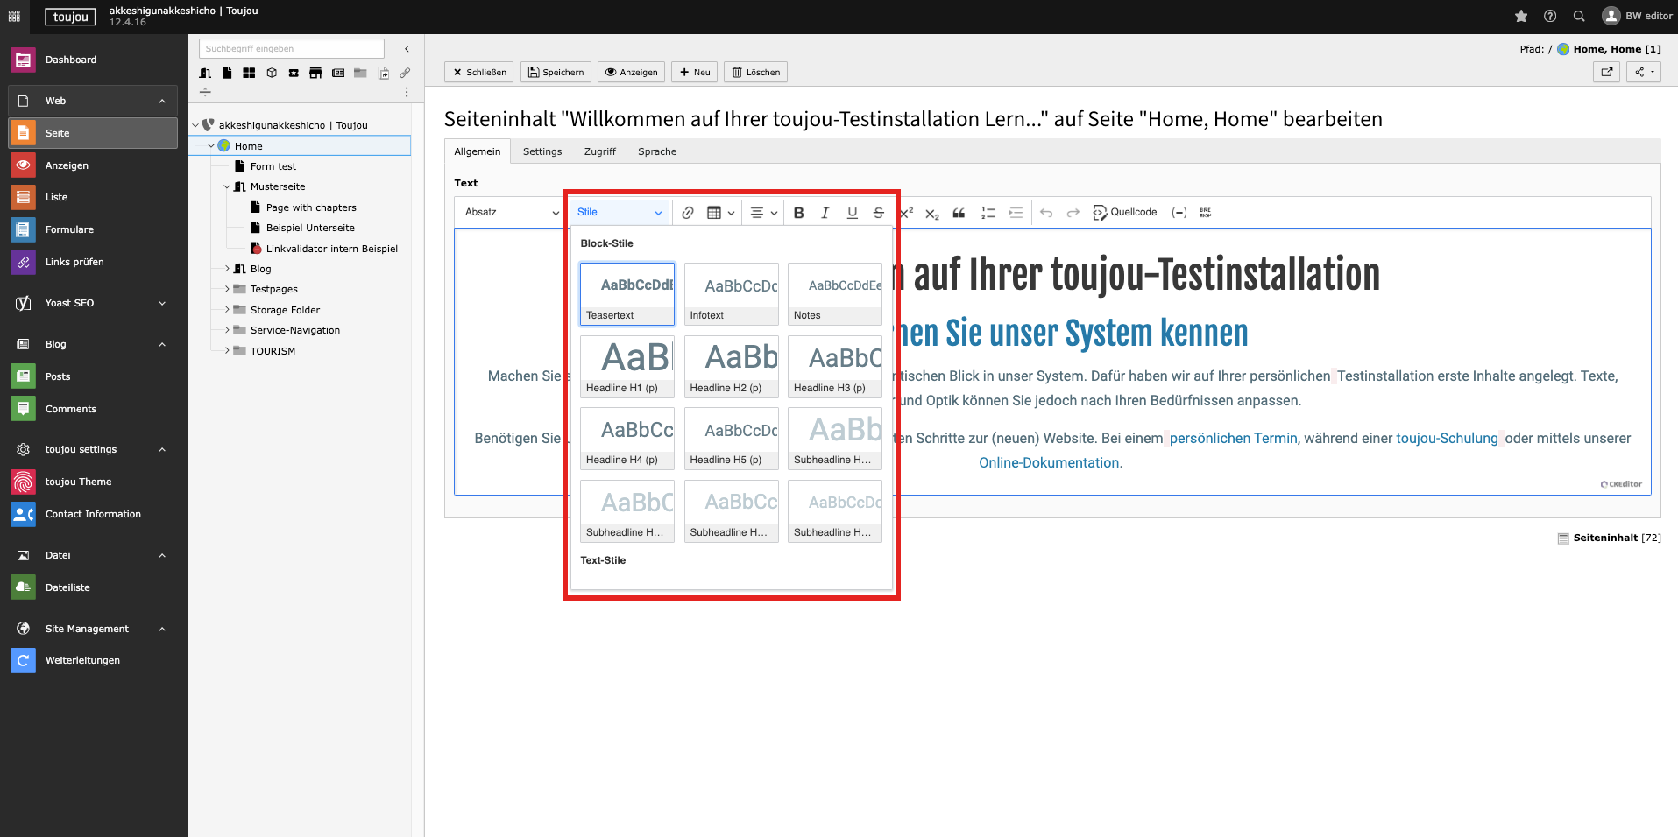The height and width of the screenshot is (837, 1678).
Task: Apply the Headline H2 (p) style
Action: [x=731, y=367]
